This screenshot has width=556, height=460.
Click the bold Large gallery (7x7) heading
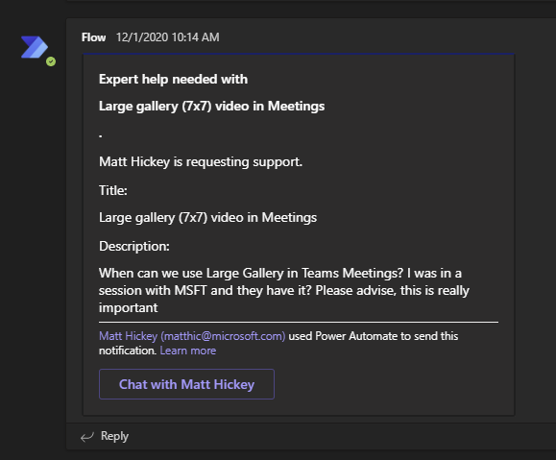[211, 106]
